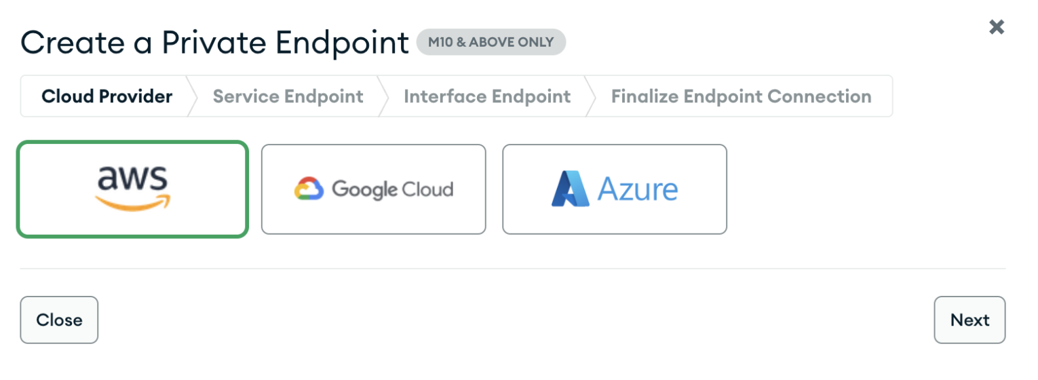
Task: Dismiss dialog with the X icon
Action: [x=996, y=27]
